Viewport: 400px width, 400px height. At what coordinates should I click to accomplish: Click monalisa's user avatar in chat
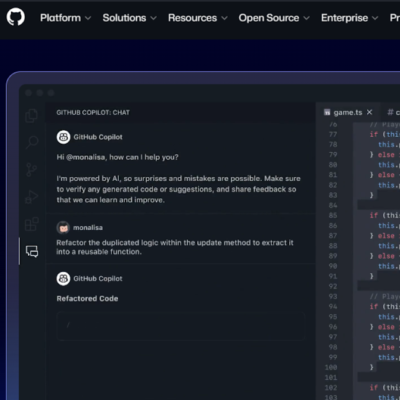coord(63,228)
